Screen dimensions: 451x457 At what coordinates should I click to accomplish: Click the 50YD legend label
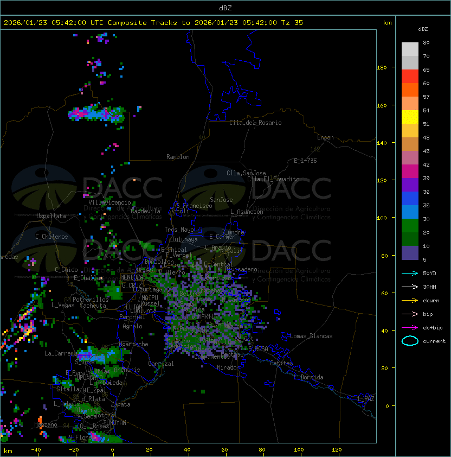click(429, 274)
